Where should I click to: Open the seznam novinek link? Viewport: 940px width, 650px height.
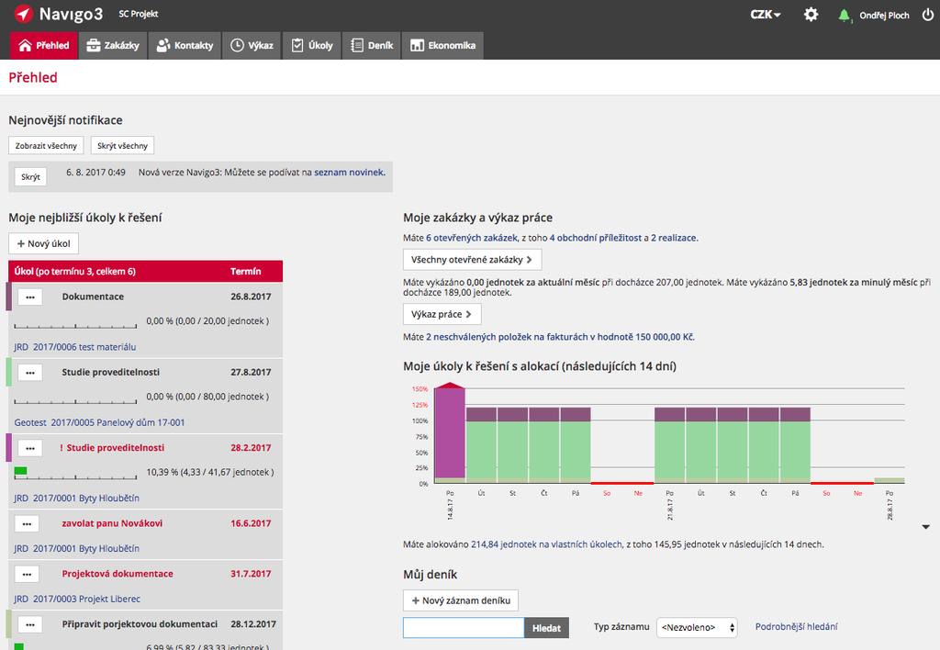click(349, 172)
